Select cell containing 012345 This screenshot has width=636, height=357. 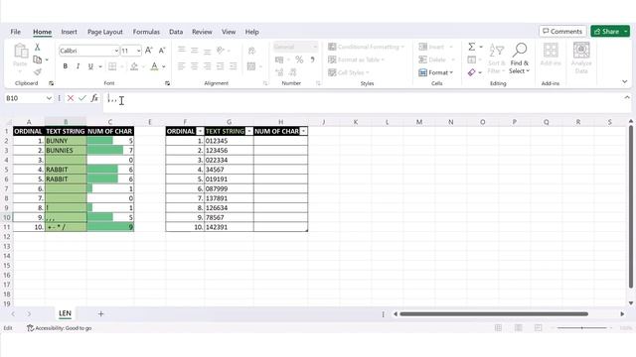(230, 141)
